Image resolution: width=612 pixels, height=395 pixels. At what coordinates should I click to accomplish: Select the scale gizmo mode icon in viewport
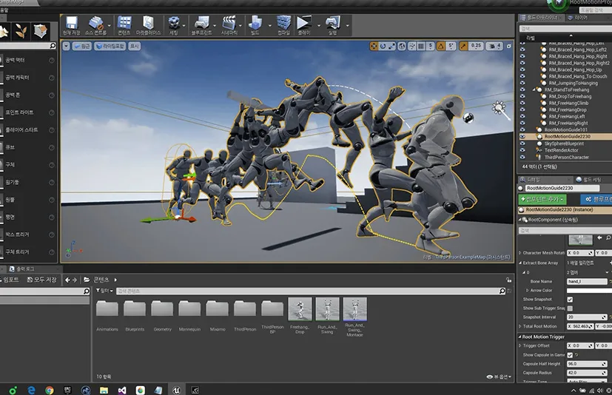[391, 46]
